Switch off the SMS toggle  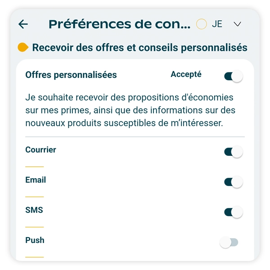pos(233,212)
